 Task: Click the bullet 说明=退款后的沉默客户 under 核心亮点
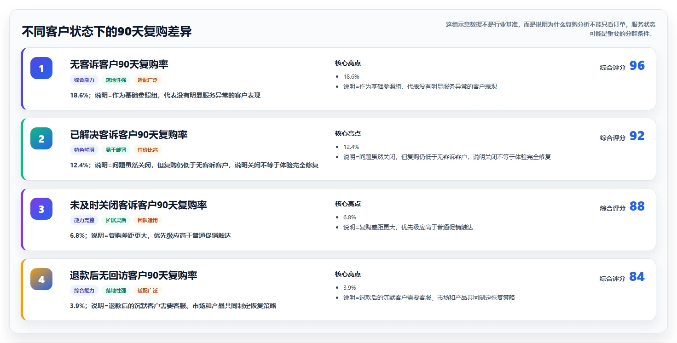click(429, 297)
